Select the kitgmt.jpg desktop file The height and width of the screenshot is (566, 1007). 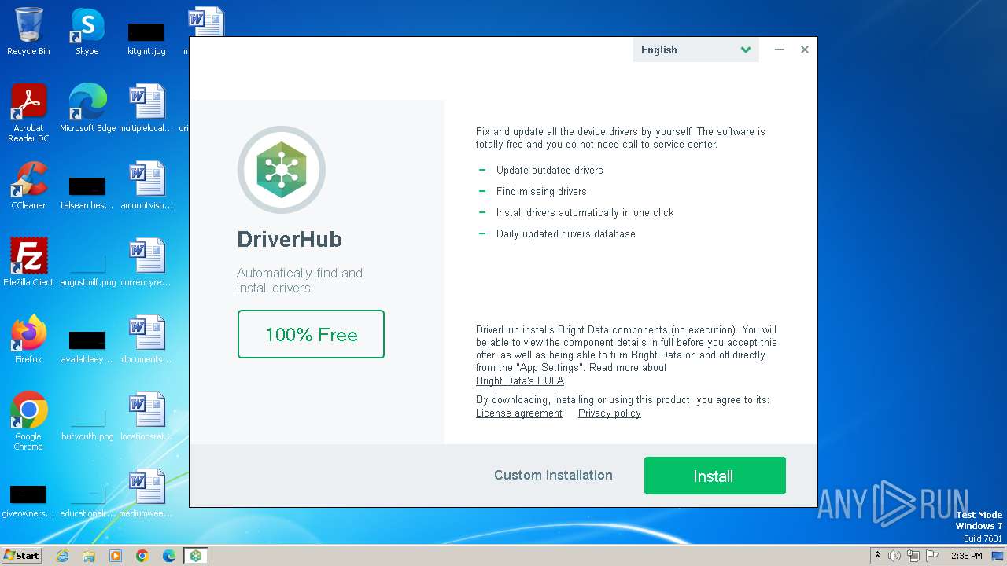point(146,38)
